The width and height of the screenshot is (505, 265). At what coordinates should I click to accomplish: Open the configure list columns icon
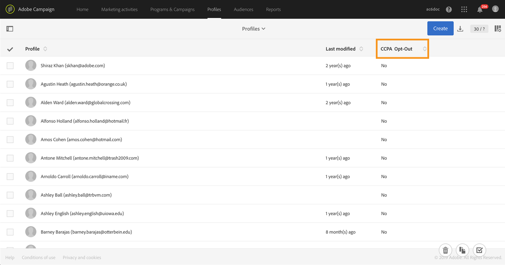498,29
